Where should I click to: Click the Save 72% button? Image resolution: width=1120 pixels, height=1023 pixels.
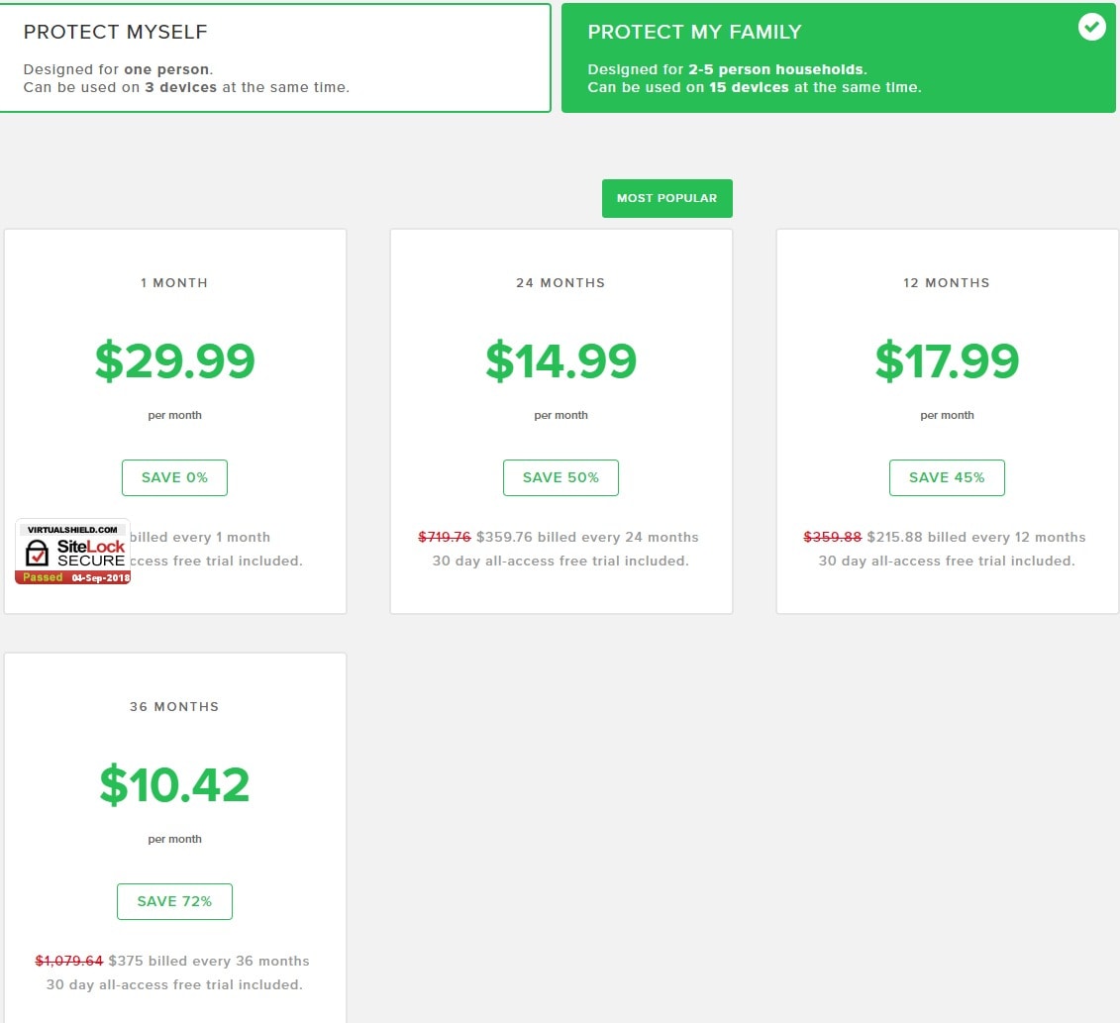(x=174, y=901)
